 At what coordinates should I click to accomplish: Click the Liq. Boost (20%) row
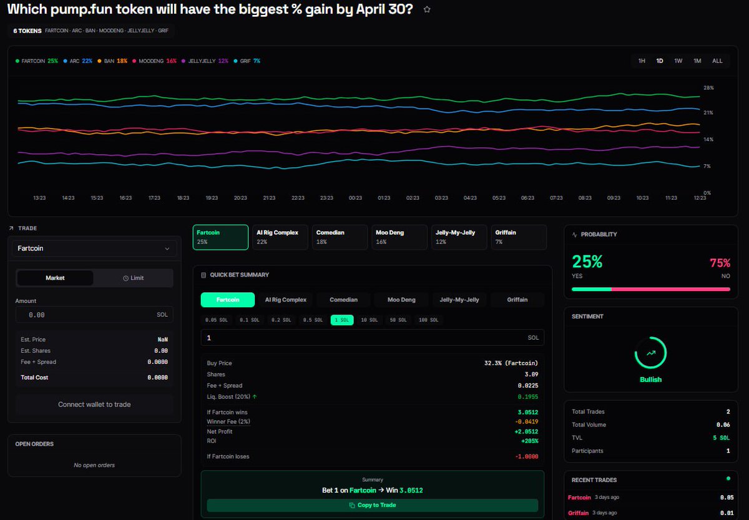click(373, 397)
